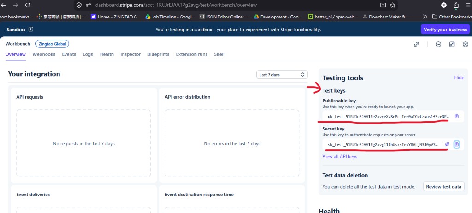Click the API requests card heading
The height and width of the screenshot is (213, 472).
coord(30,97)
